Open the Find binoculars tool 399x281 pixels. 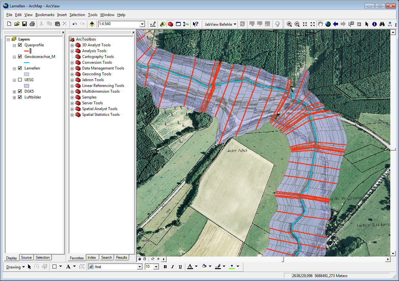point(382,24)
